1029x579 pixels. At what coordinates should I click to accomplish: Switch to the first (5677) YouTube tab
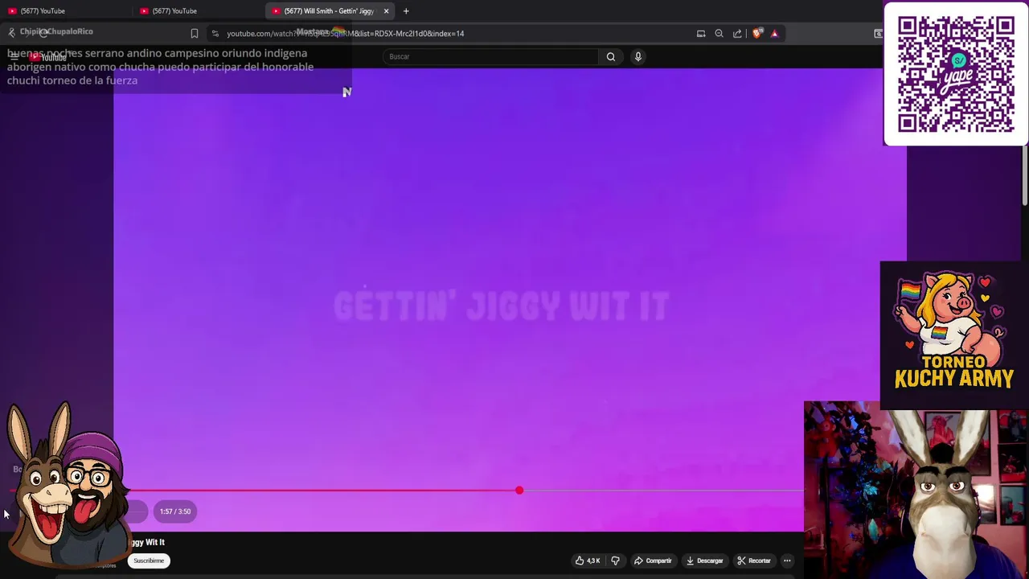(x=66, y=10)
